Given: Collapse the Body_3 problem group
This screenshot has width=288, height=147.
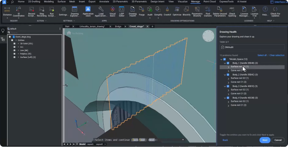Looking at the screenshot, I should [x=225, y=86].
